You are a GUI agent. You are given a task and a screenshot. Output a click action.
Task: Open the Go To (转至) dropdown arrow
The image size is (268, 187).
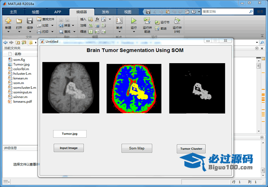(73, 25)
